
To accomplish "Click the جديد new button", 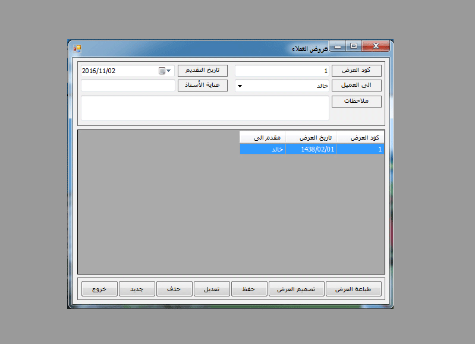I will coord(137,289).
